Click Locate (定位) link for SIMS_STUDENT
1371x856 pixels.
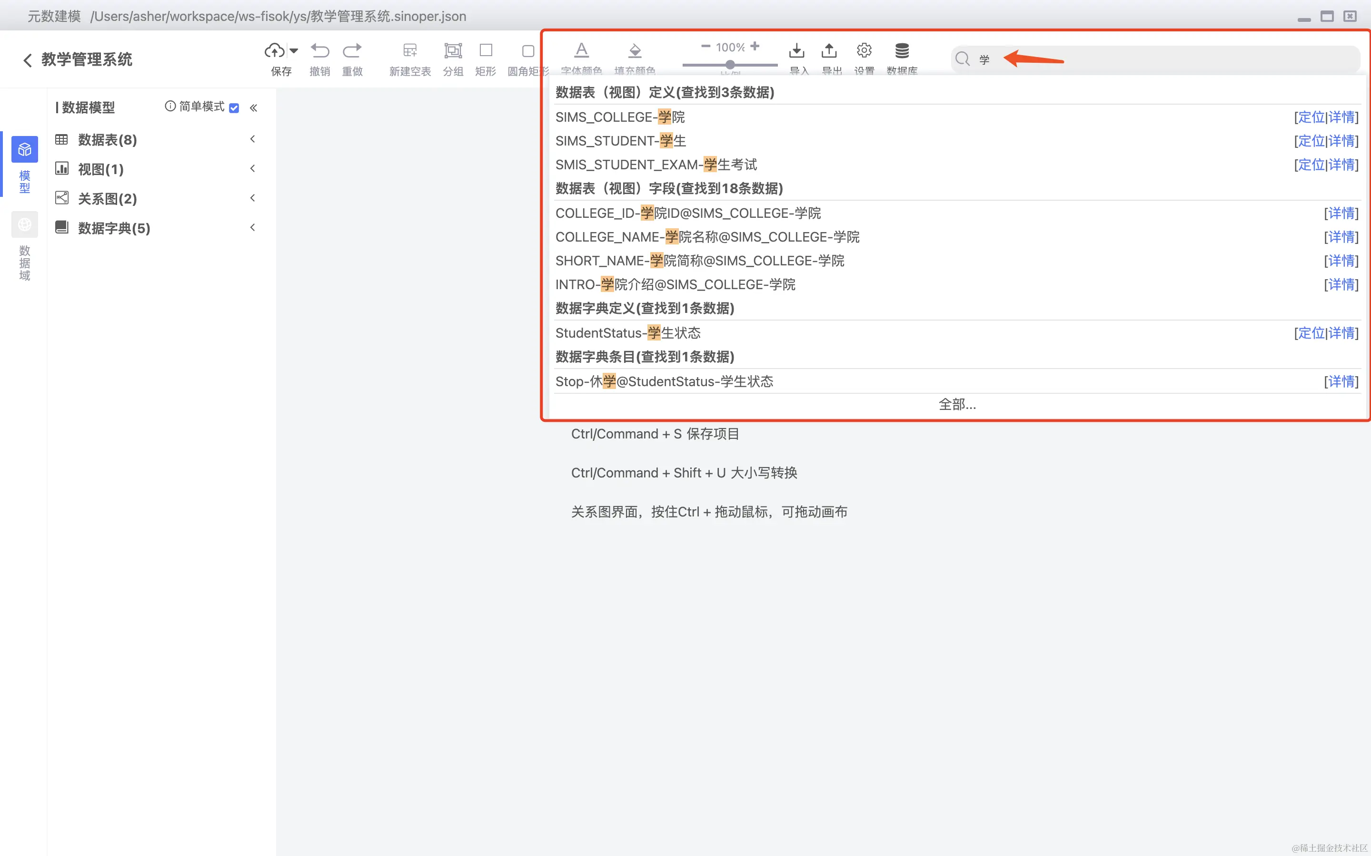pyautogui.click(x=1311, y=141)
